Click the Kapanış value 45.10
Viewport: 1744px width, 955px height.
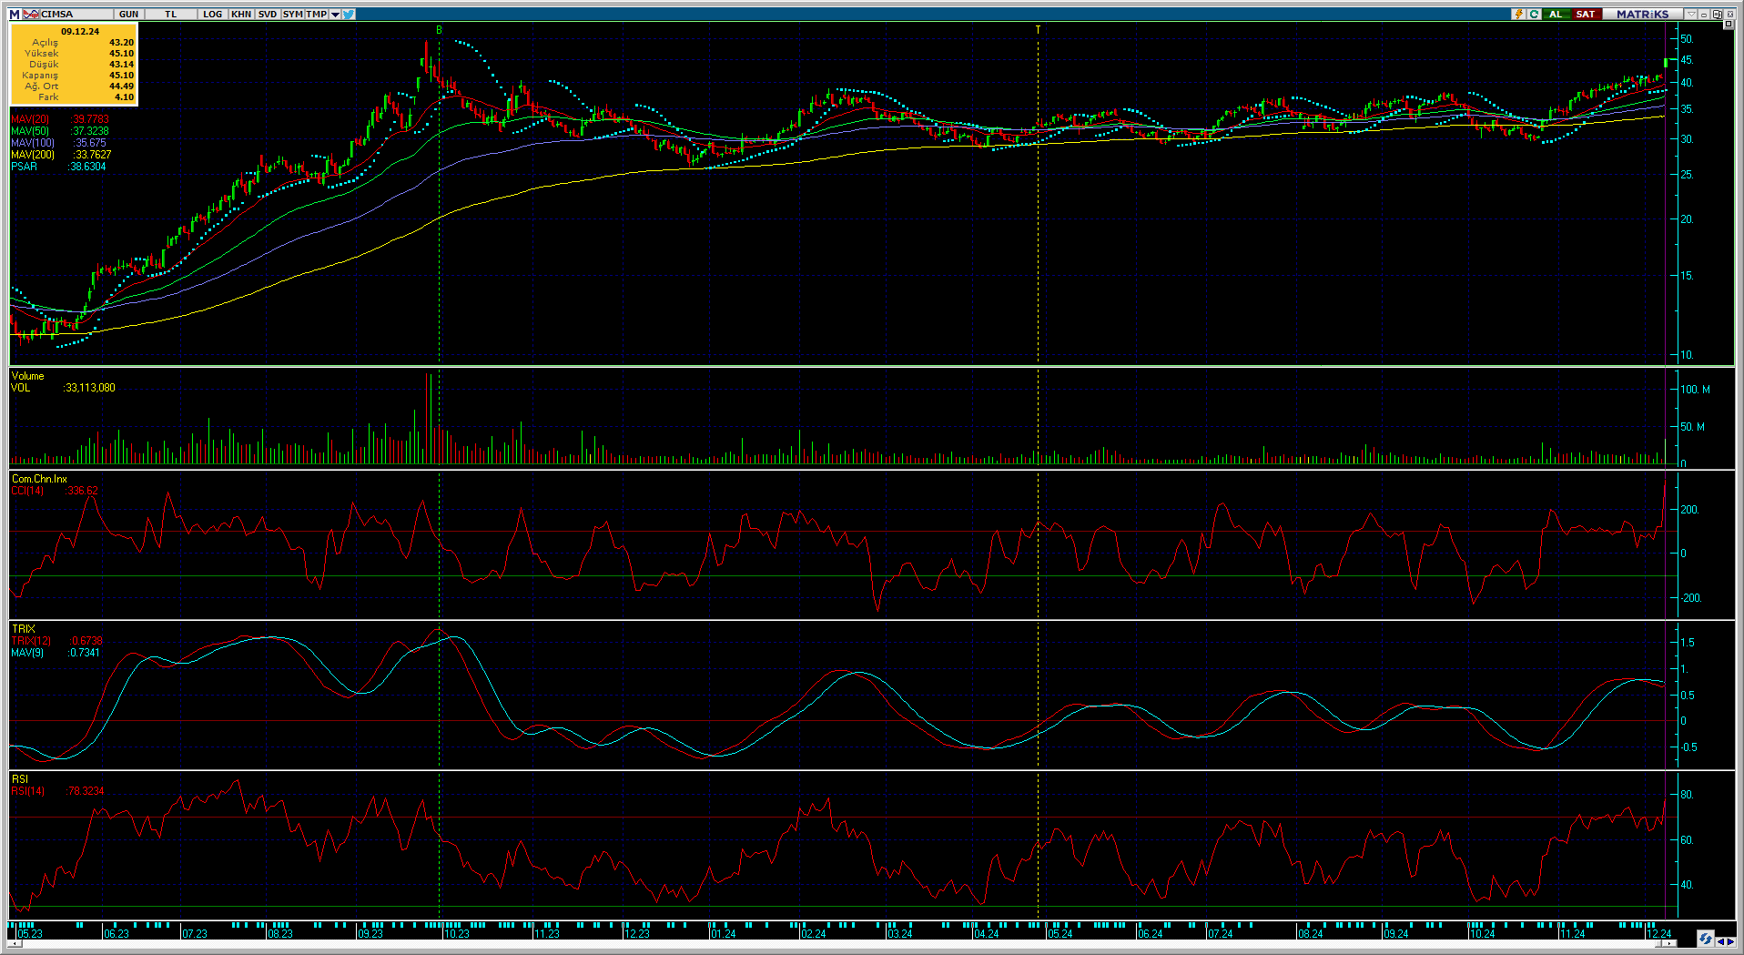[121, 76]
